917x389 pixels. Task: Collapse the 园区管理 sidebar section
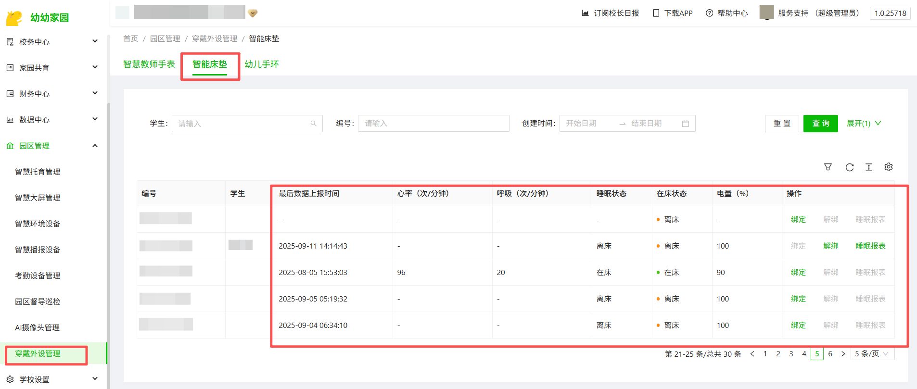(x=95, y=146)
